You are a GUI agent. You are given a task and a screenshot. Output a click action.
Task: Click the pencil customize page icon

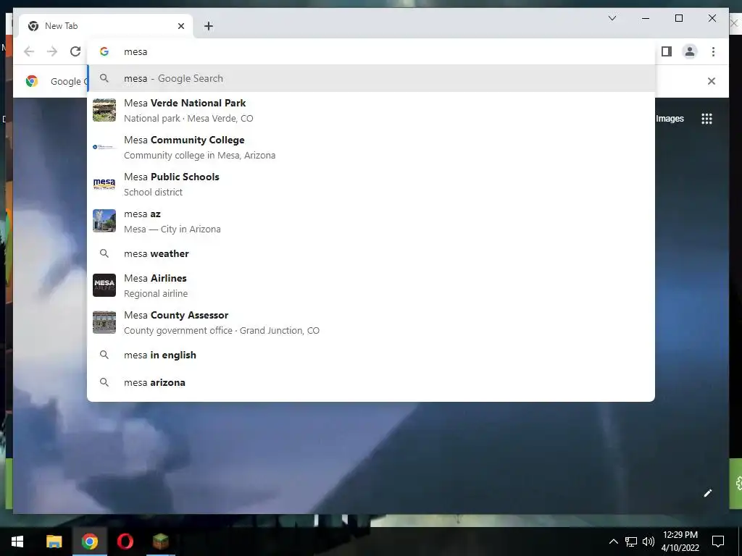pos(707,493)
